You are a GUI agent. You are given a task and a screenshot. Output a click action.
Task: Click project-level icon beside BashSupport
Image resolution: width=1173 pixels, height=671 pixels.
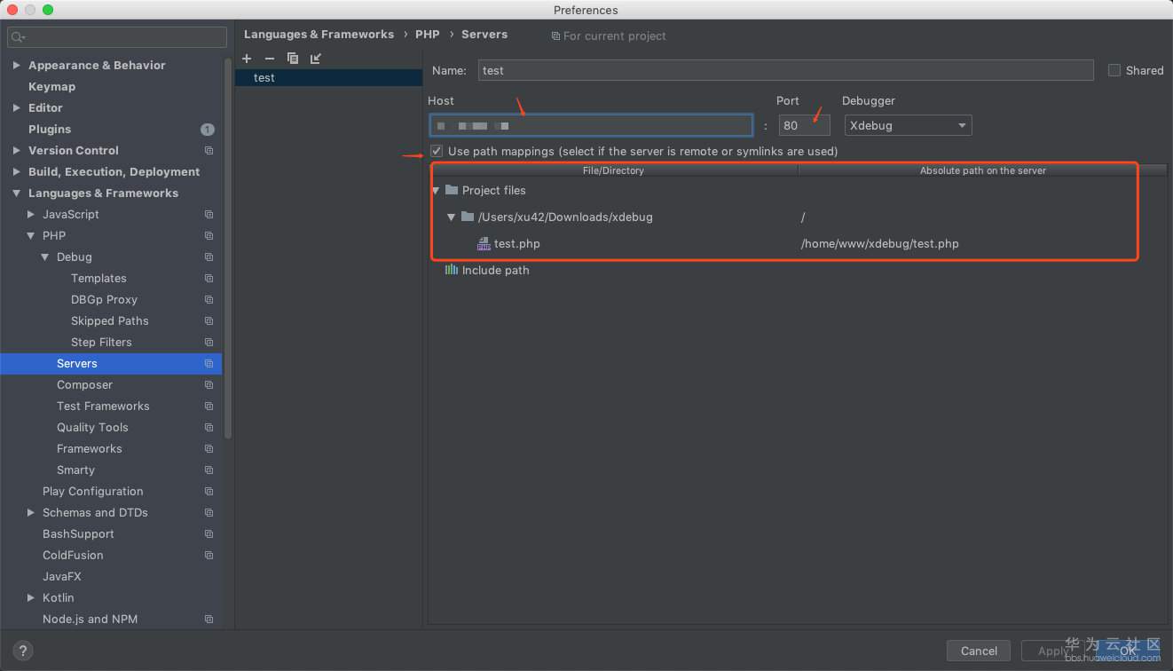pyautogui.click(x=209, y=534)
